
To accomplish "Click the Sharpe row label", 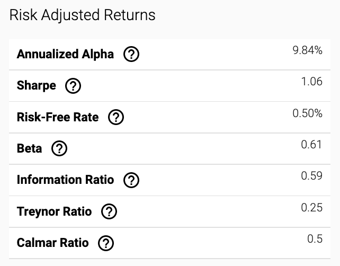I will tap(37, 85).
